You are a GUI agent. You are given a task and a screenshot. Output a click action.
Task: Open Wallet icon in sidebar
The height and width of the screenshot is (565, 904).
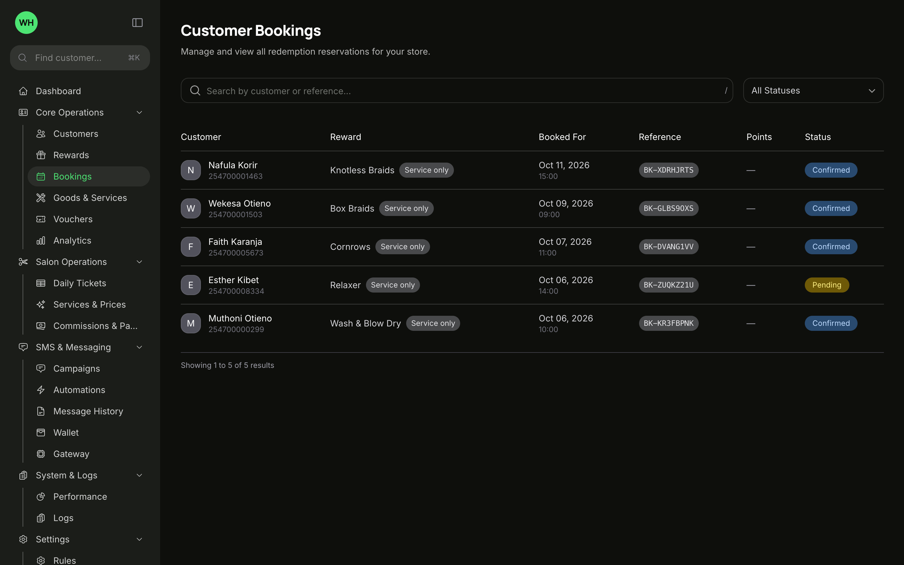(x=41, y=432)
